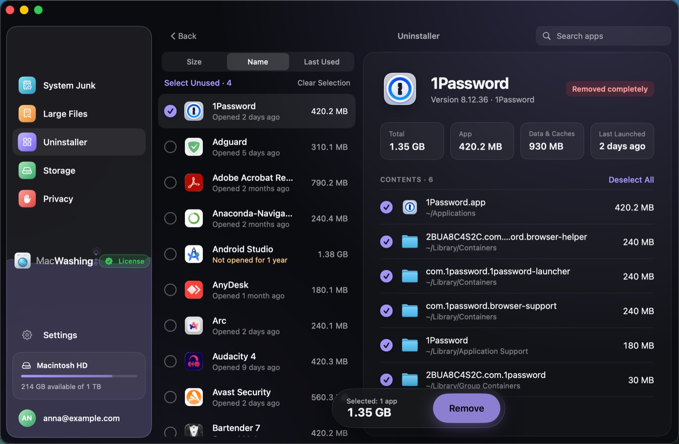The width and height of the screenshot is (679, 444).
Task: Click Deselect All in contents
Action: coord(631,180)
